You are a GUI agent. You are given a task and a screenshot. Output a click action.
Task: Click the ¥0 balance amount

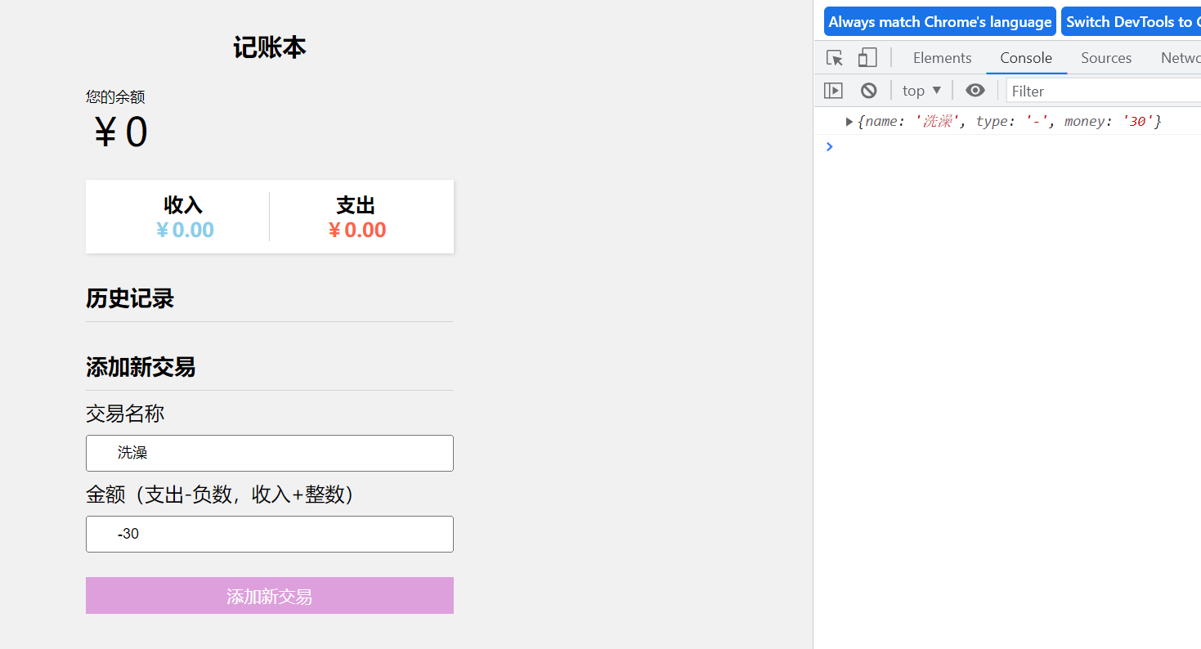pyautogui.click(x=119, y=132)
